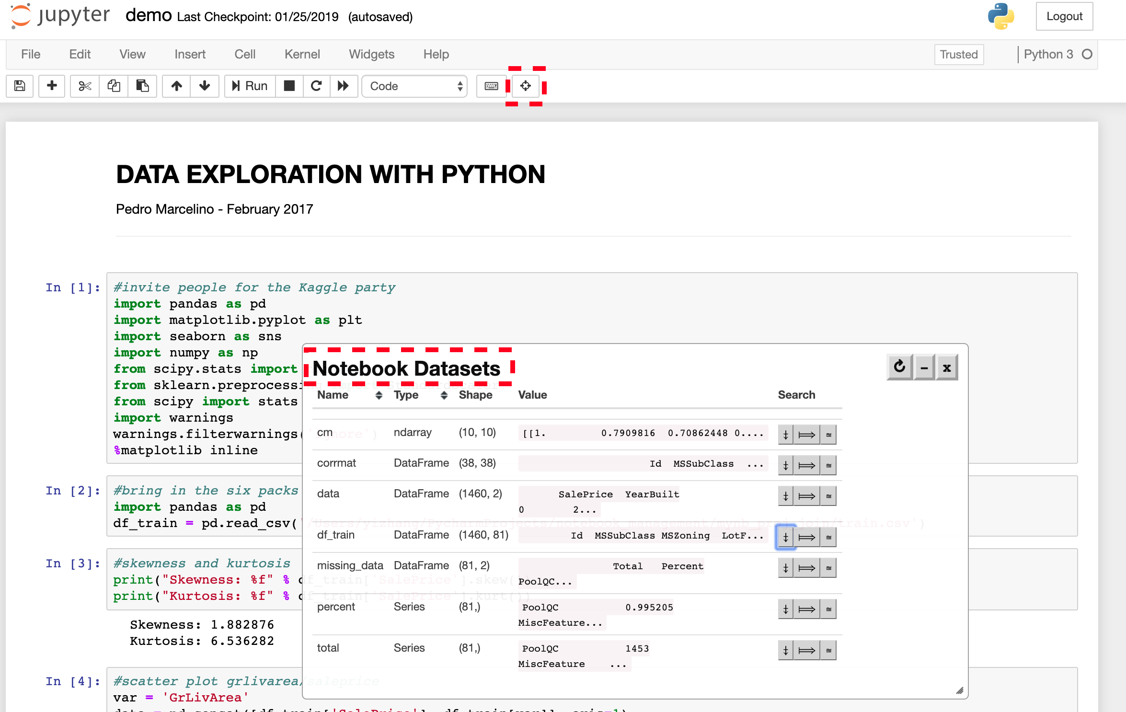Open the File menu

click(31, 54)
